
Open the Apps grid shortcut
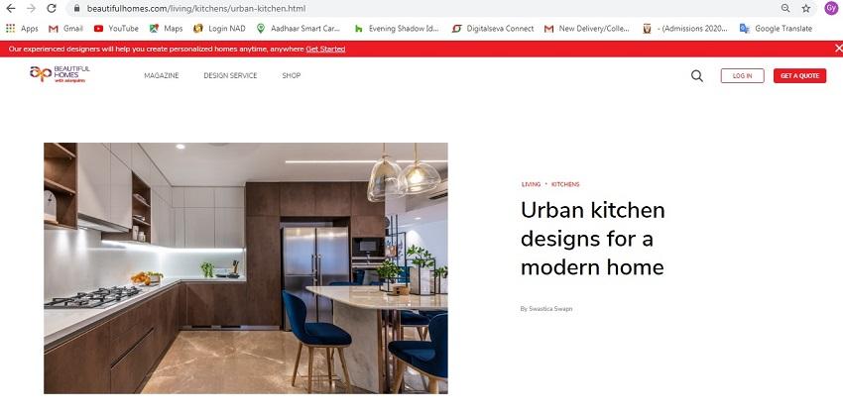[x=22, y=29]
